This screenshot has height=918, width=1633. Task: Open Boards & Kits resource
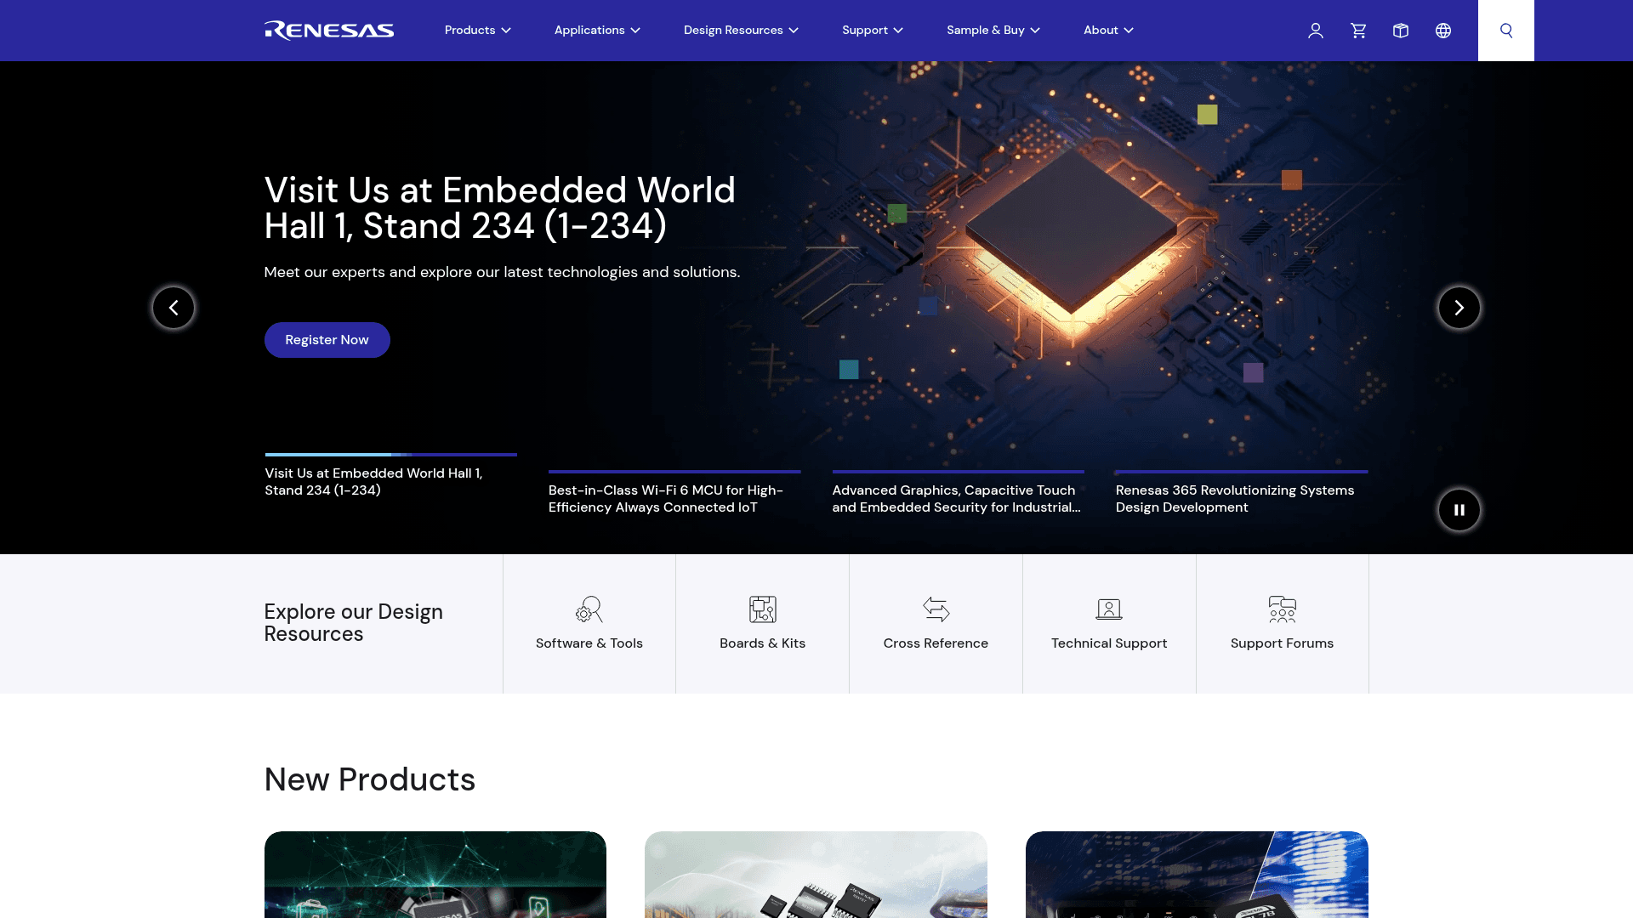762,624
